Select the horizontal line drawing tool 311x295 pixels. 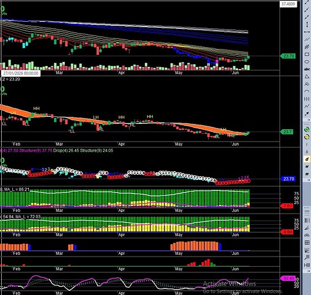coord(307,32)
